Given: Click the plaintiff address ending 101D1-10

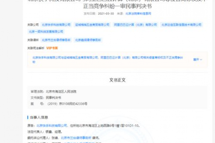Looking at the screenshot, I should pyautogui.click(x=105, y=126).
